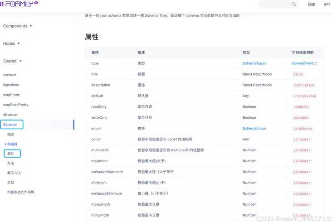Jump to 构造器 anchor in sidebar
Viewport: 332px width, 222px height.
click(12, 144)
